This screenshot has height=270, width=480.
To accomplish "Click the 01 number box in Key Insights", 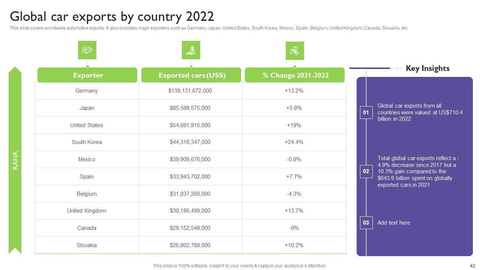I will [366, 112].
